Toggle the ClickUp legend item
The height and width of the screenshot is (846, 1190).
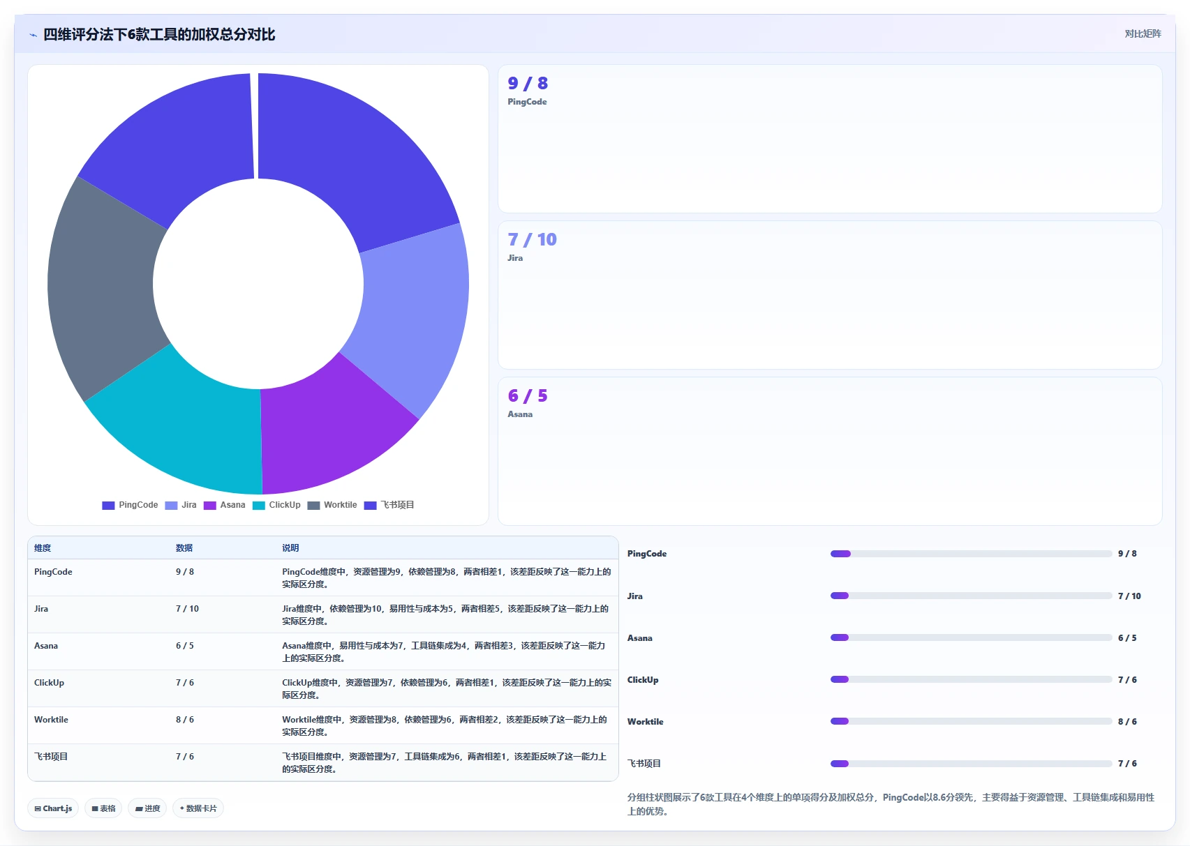click(x=276, y=505)
